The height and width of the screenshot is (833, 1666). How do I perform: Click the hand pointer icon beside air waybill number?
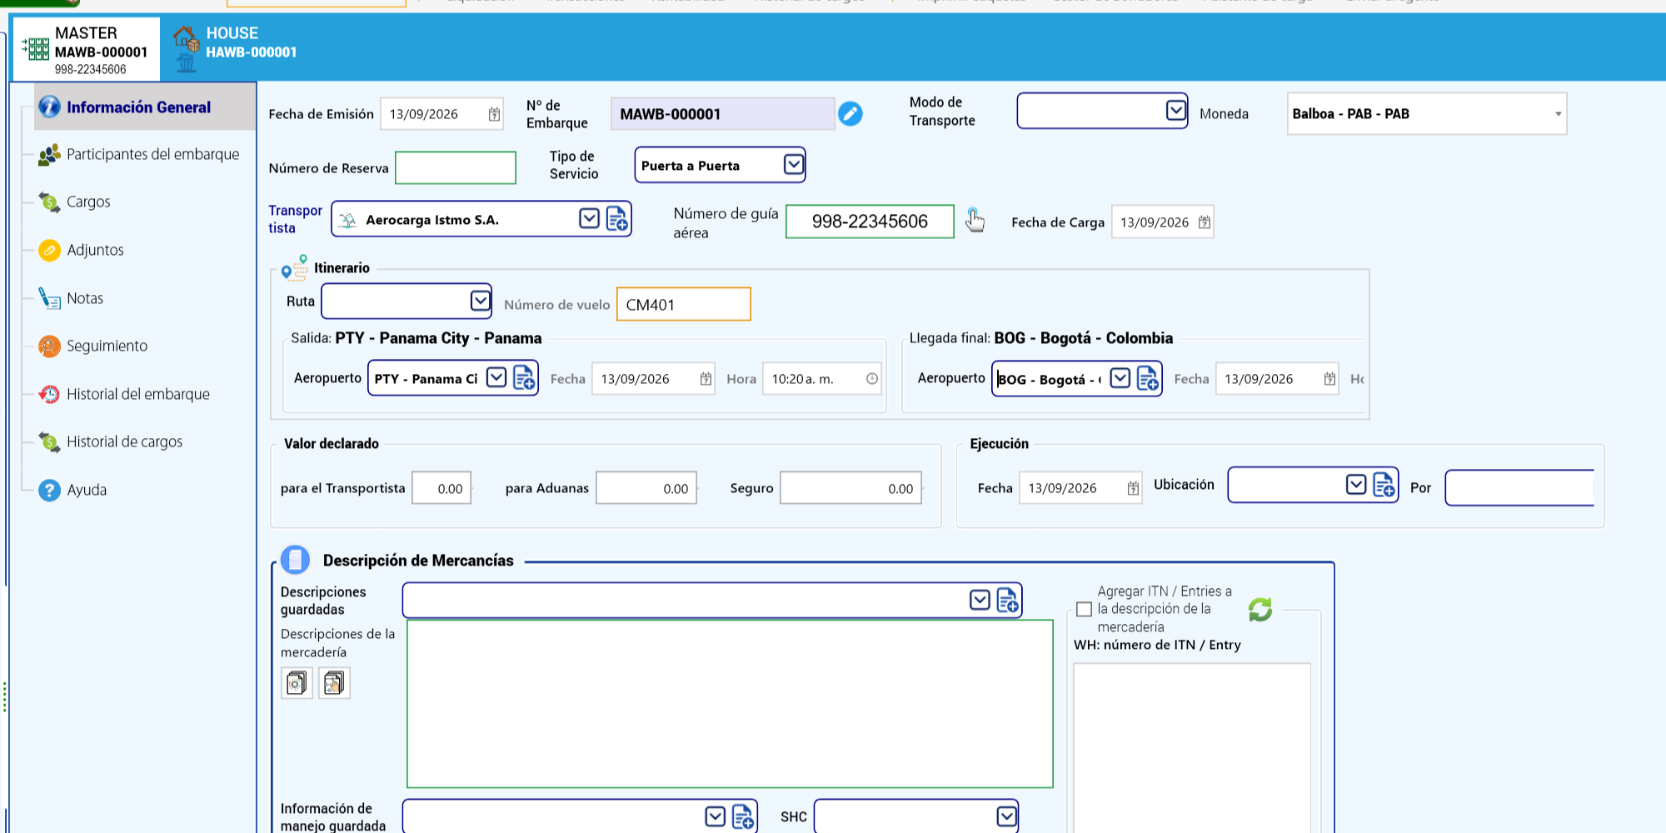point(974,220)
